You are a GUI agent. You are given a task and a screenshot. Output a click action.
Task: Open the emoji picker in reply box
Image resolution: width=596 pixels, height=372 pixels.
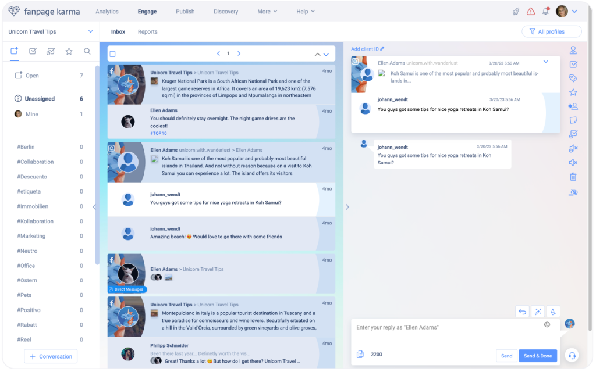pyautogui.click(x=547, y=324)
